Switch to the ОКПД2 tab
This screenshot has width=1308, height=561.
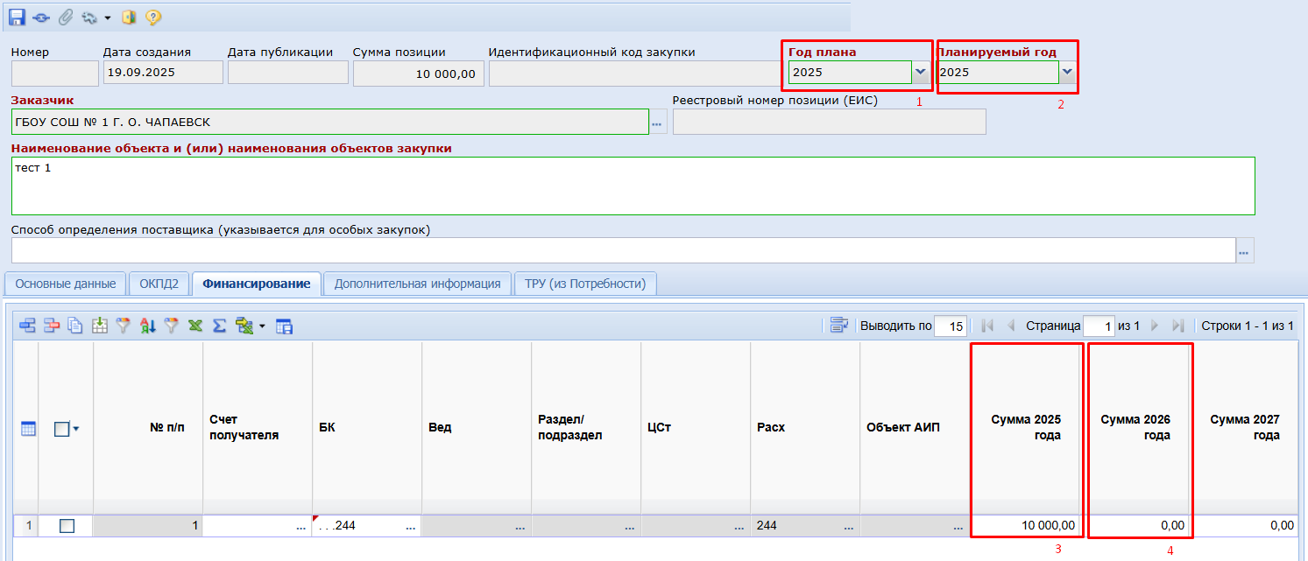159,284
